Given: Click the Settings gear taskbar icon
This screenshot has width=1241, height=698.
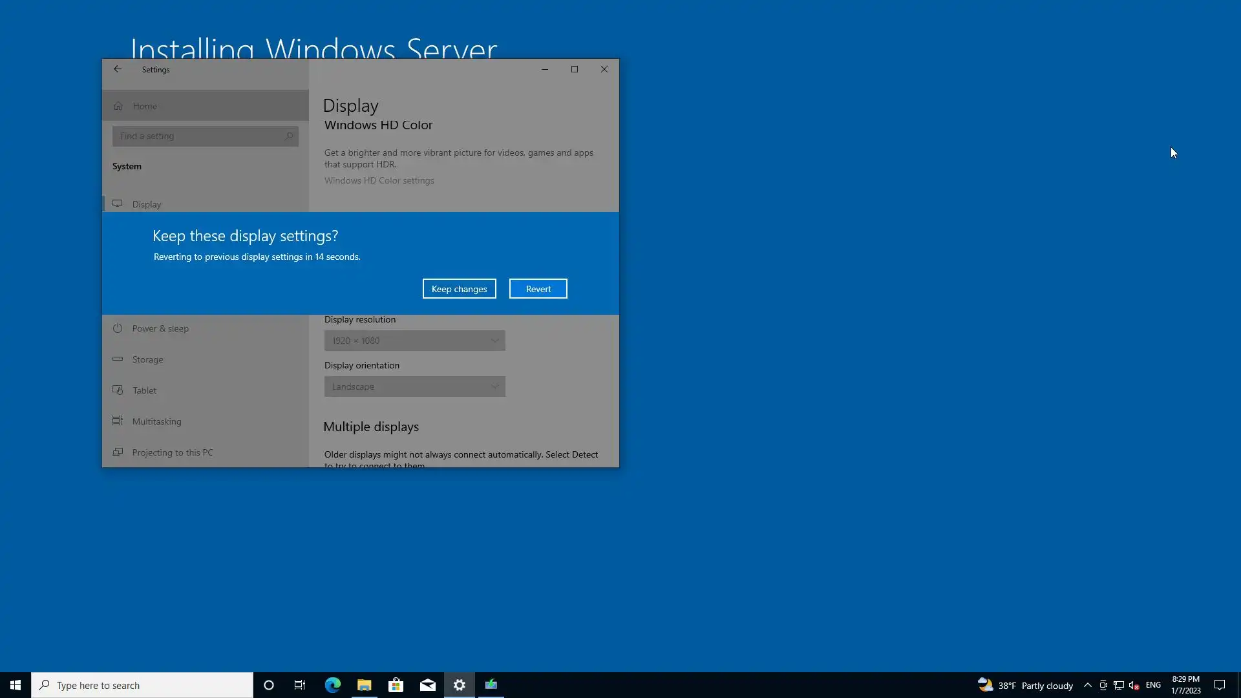Looking at the screenshot, I should click(460, 685).
